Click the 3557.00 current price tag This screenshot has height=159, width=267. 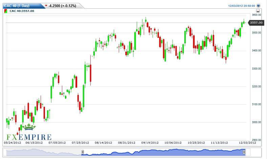(255, 23)
